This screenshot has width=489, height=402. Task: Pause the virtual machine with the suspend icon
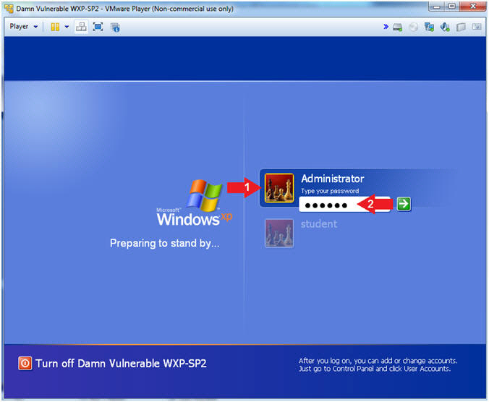tap(55, 27)
